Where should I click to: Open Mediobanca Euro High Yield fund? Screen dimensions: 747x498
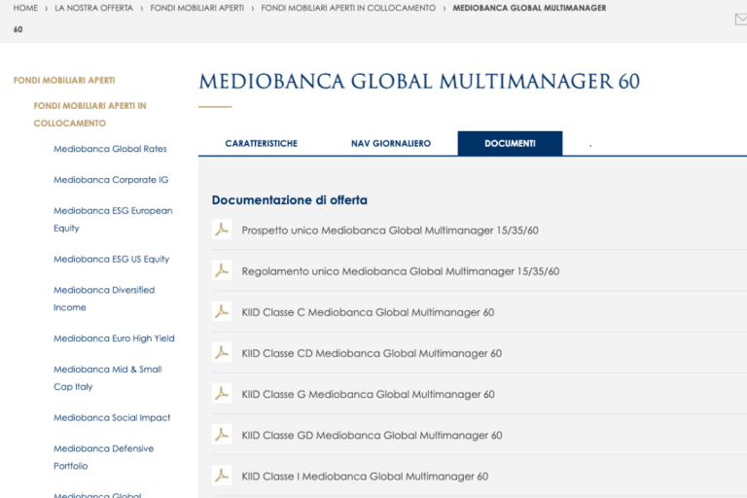(x=114, y=338)
